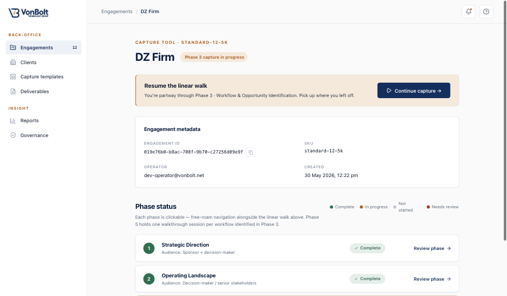Screen dimensions: 507x296
Task: Go to Clients section
Action: pos(43,62)
